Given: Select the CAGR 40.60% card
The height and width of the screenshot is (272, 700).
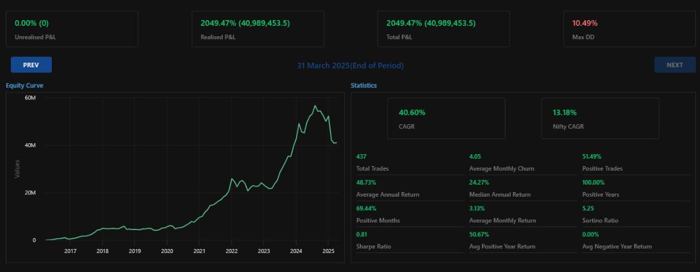Looking at the screenshot, I should tap(446, 118).
